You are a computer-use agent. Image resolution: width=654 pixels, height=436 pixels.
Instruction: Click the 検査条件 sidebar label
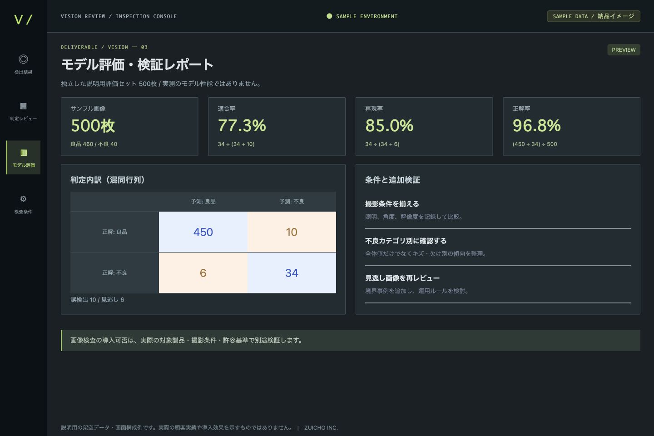coord(23,212)
